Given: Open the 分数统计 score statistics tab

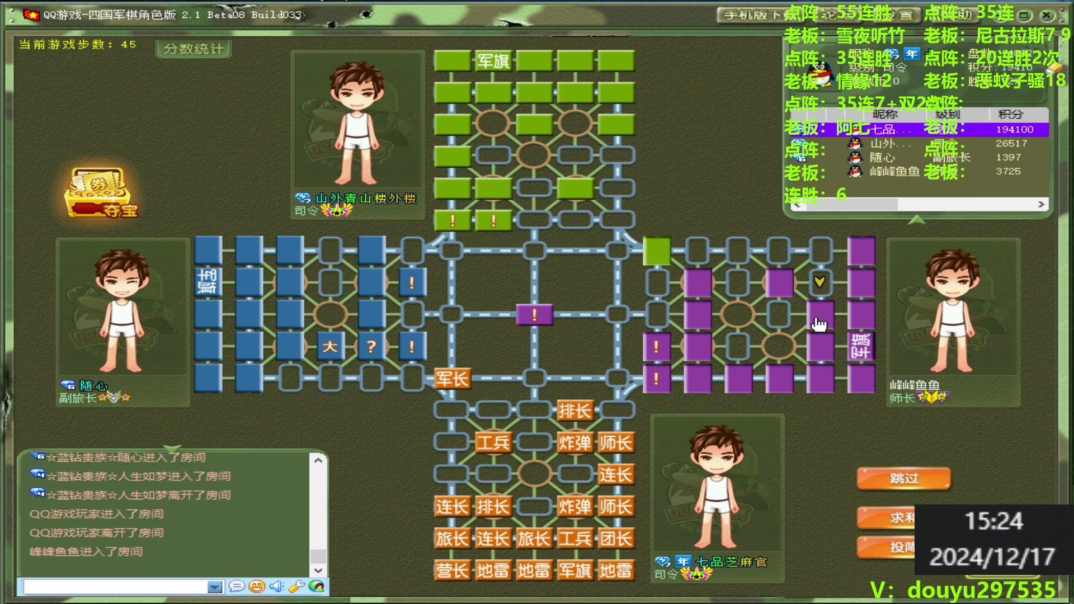Looking at the screenshot, I should click(x=194, y=49).
